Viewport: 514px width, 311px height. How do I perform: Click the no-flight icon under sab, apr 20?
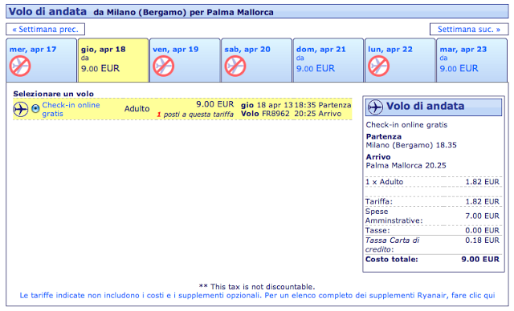click(235, 66)
